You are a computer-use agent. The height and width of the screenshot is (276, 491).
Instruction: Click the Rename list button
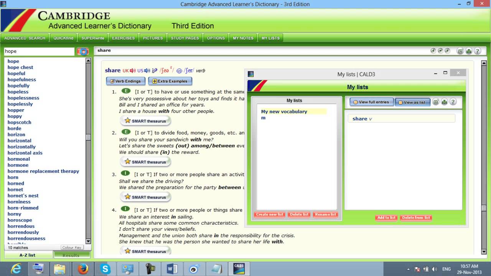coord(325,214)
